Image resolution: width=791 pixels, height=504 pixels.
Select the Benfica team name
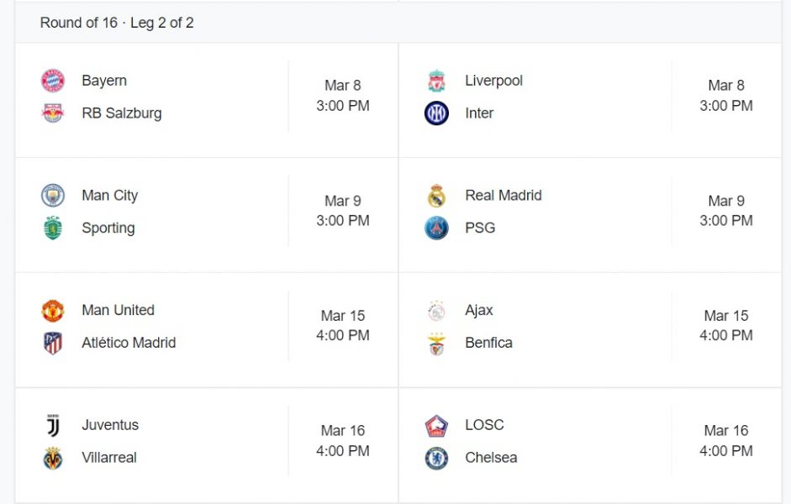click(x=488, y=343)
